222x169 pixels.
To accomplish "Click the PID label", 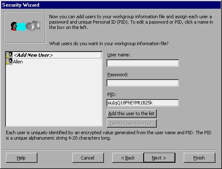I will point(111,94).
